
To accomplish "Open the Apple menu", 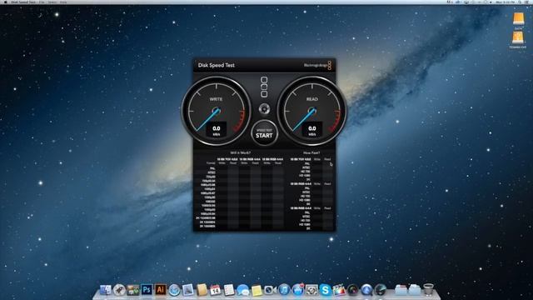I will point(5,2).
